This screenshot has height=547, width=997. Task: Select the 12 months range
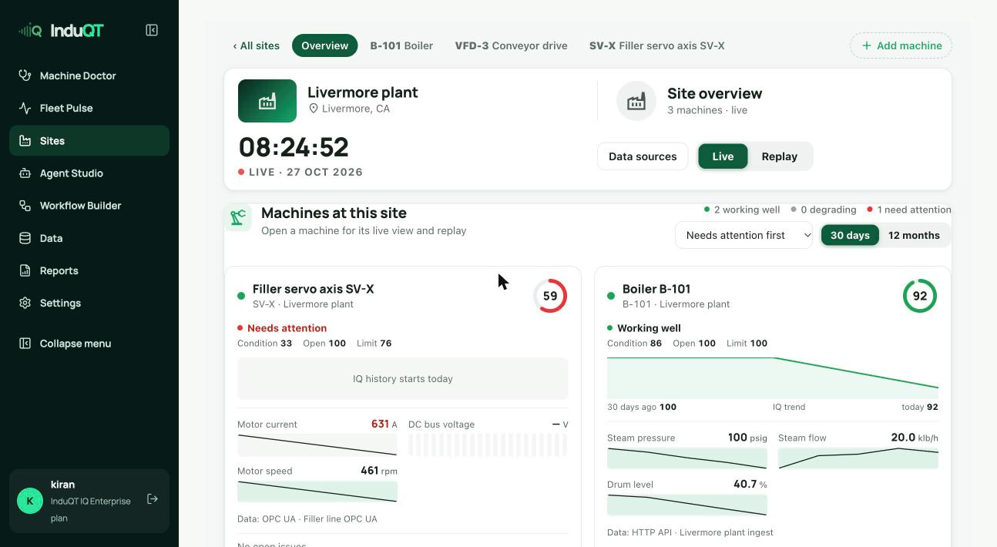[x=914, y=235]
